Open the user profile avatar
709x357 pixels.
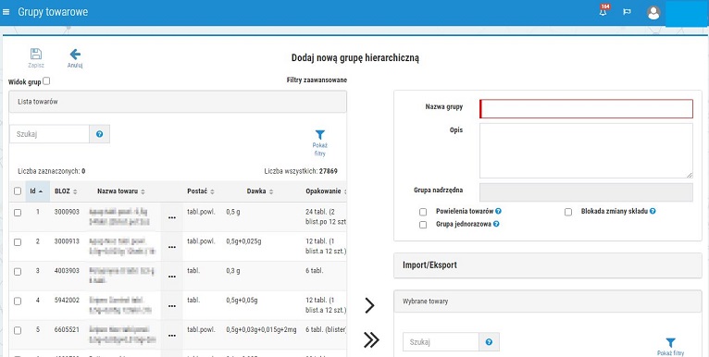tap(653, 13)
